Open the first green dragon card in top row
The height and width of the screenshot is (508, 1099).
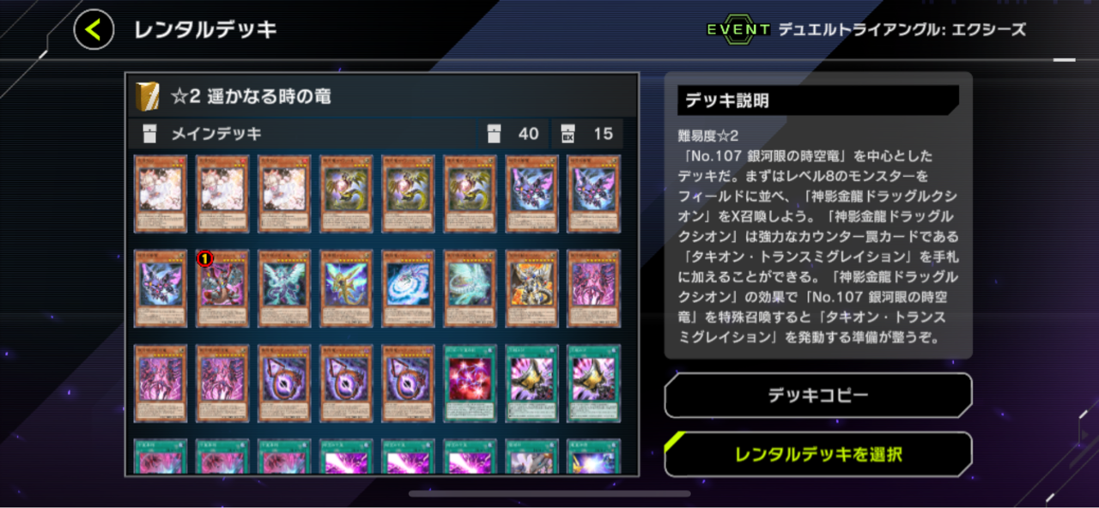[346, 194]
